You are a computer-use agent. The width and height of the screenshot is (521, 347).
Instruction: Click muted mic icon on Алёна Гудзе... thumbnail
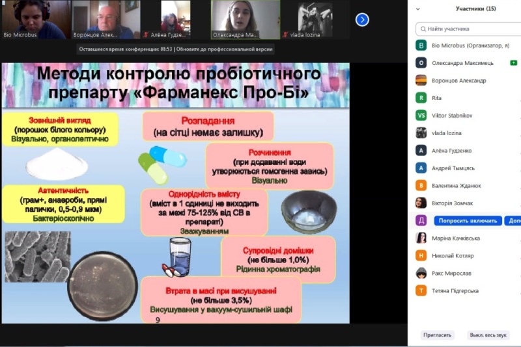pyautogui.click(x=145, y=34)
